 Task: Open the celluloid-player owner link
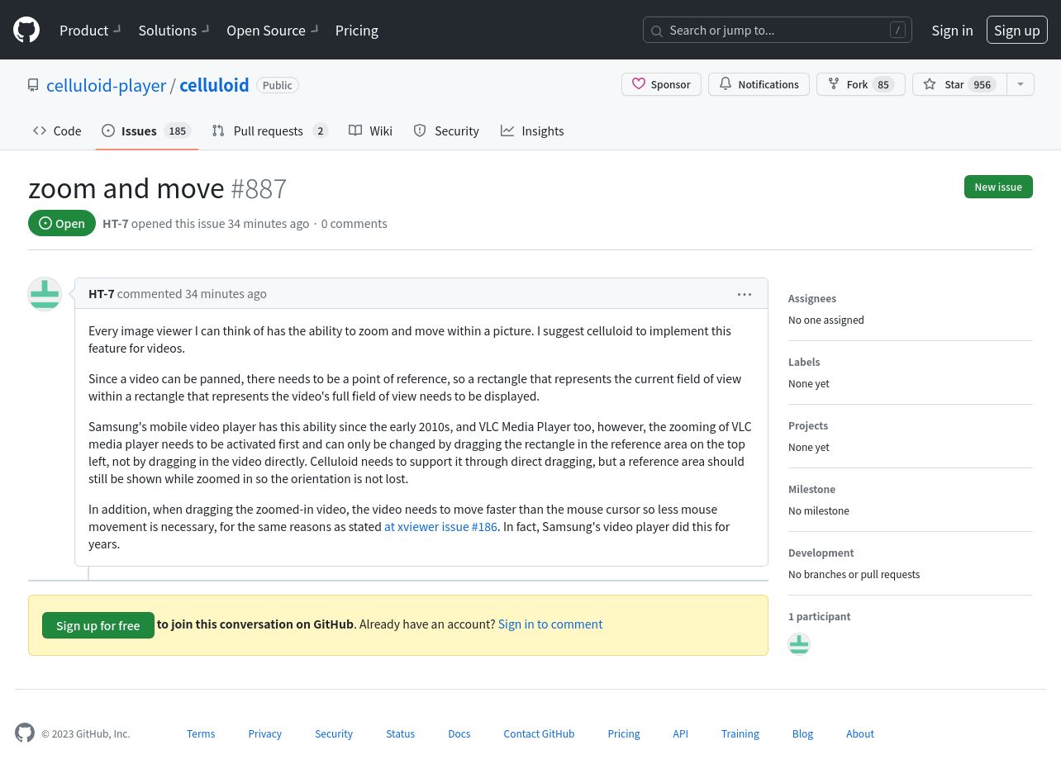pyautogui.click(x=106, y=85)
